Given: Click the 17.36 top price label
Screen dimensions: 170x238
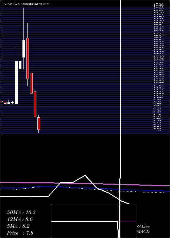Looking at the screenshot, I should tap(159, 5).
